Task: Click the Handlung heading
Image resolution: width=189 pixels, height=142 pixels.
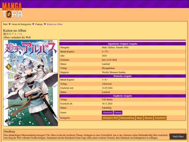Action: (9, 131)
